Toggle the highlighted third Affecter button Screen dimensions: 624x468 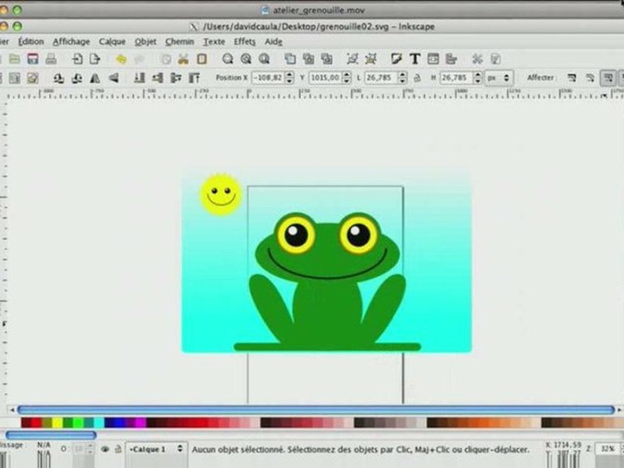(x=608, y=78)
